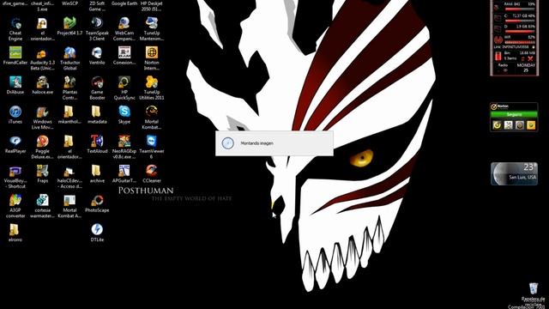Open TextAloud desktop icon

[97, 144]
